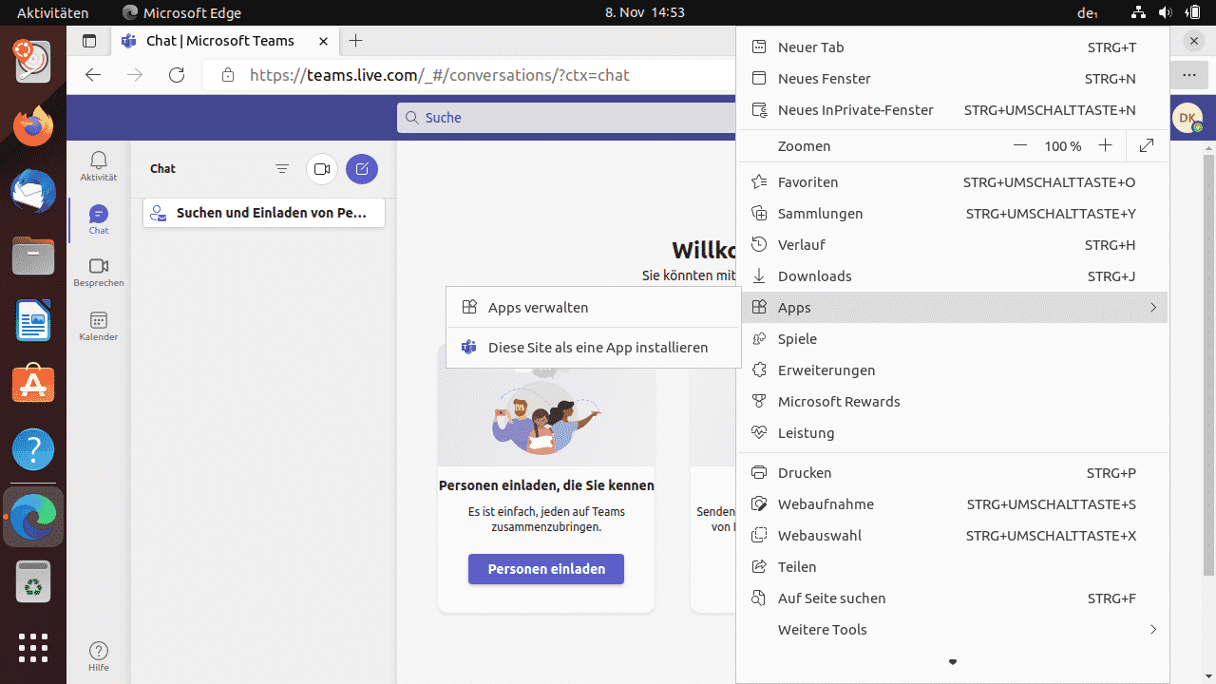Click the network status icon in the top bar
The width and height of the screenshot is (1216, 684).
coord(1139,12)
